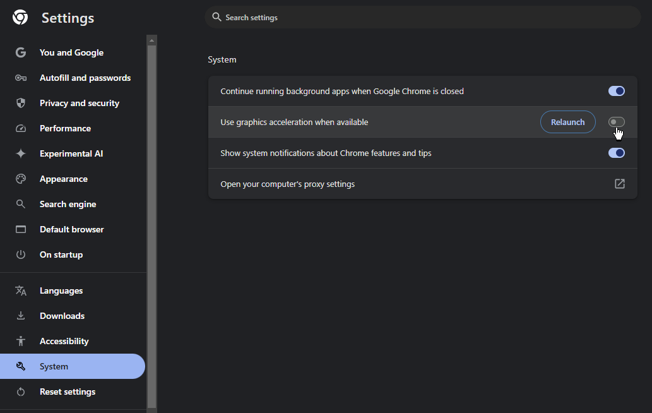Open your computer's proxy settings row
The image size is (652, 413).
click(422, 184)
